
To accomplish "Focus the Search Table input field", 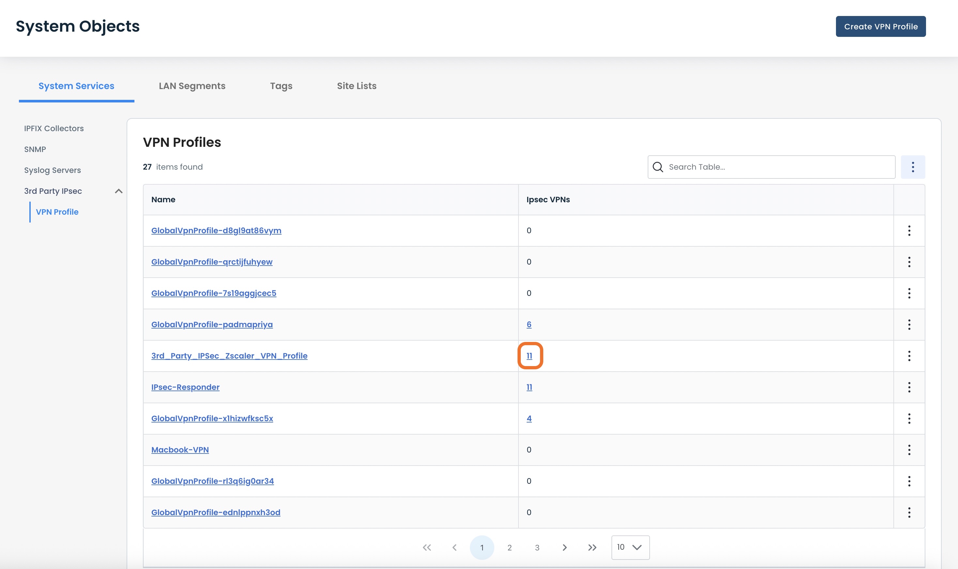I will pos(771,167).
